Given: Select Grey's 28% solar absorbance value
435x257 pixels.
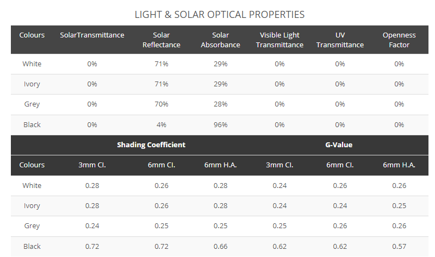Looking at the screenshot, I should coord(220,104).
